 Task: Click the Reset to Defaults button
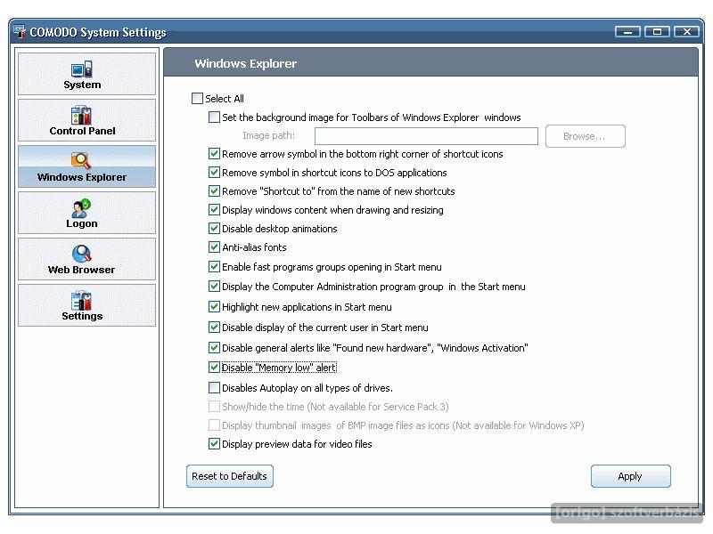(230, 476)
